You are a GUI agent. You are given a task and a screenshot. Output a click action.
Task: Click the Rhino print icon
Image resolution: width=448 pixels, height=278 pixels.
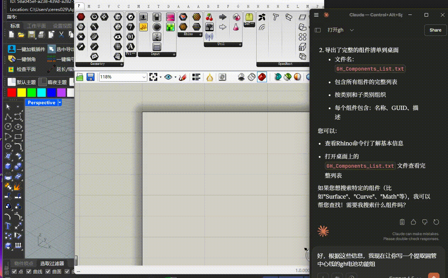(x=42, y=34)
